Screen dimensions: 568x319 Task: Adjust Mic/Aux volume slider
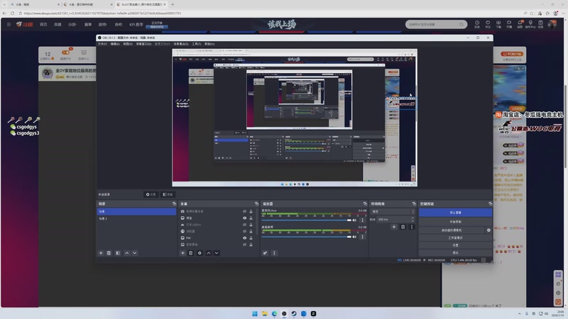[x=307, y=220]
